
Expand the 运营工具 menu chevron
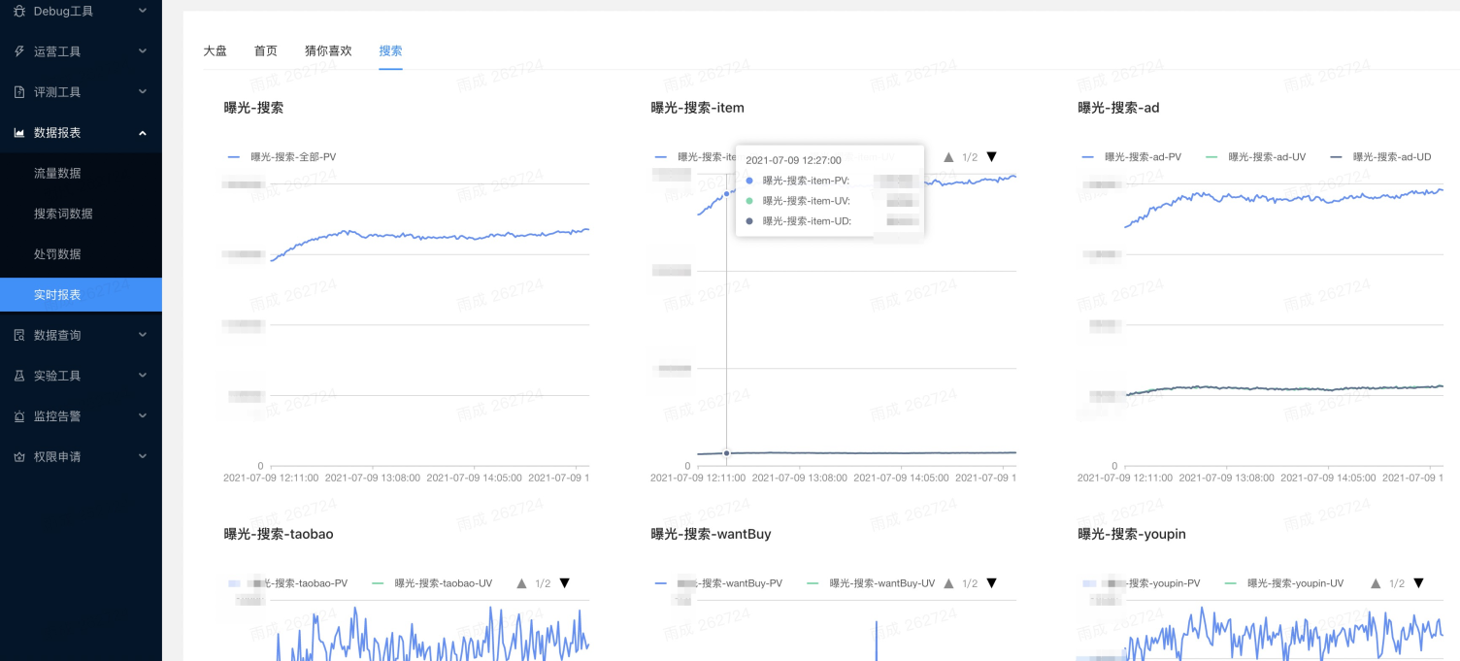tap(143, 51)
